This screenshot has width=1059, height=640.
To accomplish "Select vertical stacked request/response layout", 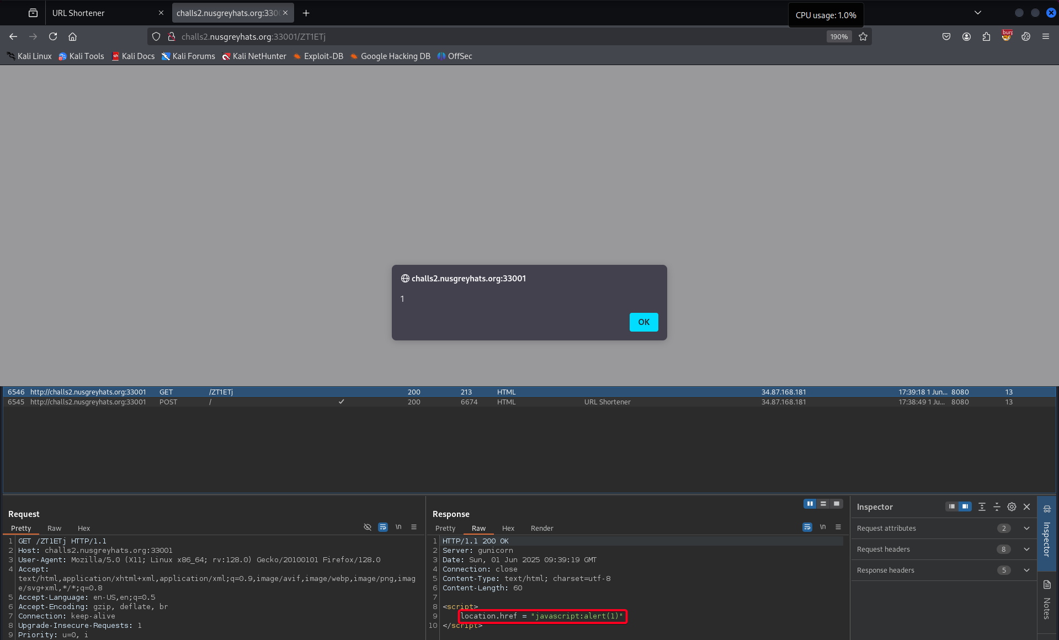I will pyautogui.click(x=823, y=504).
